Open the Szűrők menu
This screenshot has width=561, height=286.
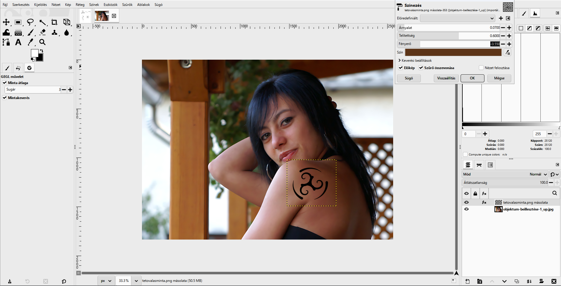point(127,5)
